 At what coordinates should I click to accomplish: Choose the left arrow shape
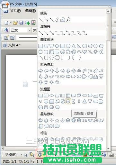tap(46, 71)
